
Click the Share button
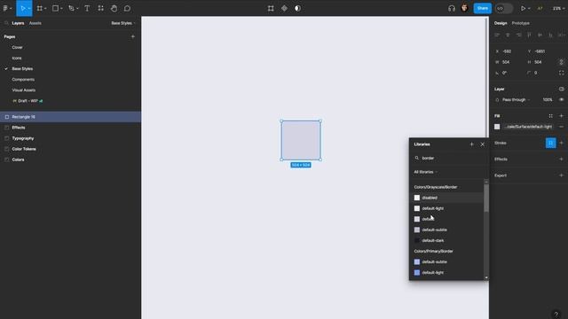[482, 8]
